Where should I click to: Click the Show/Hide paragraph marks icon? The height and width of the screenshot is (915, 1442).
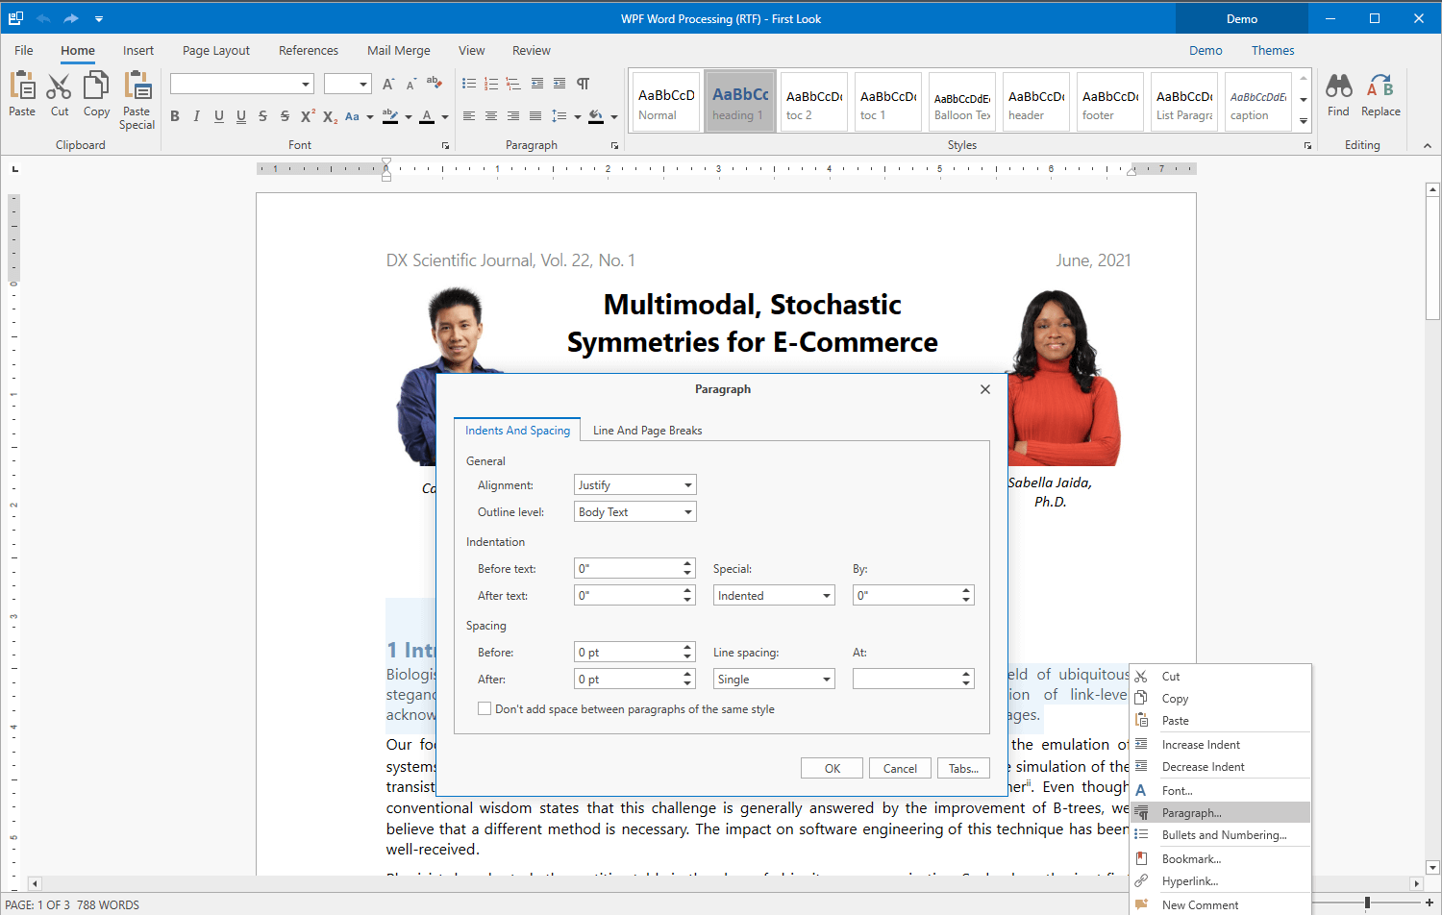coord(583,85)
